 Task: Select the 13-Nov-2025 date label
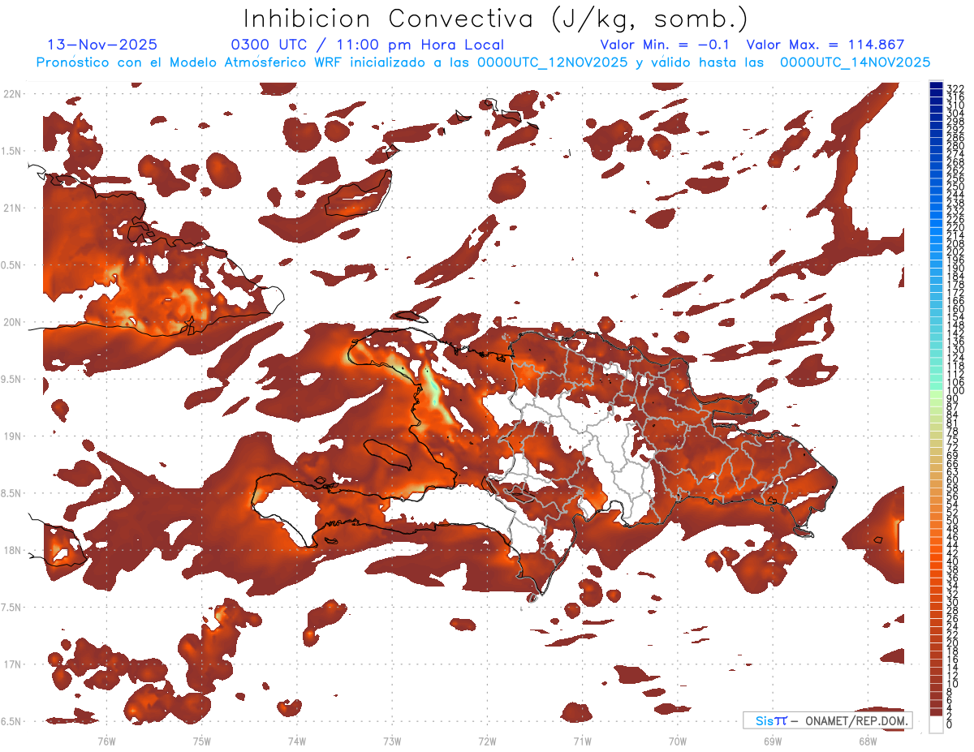point(103,45)
